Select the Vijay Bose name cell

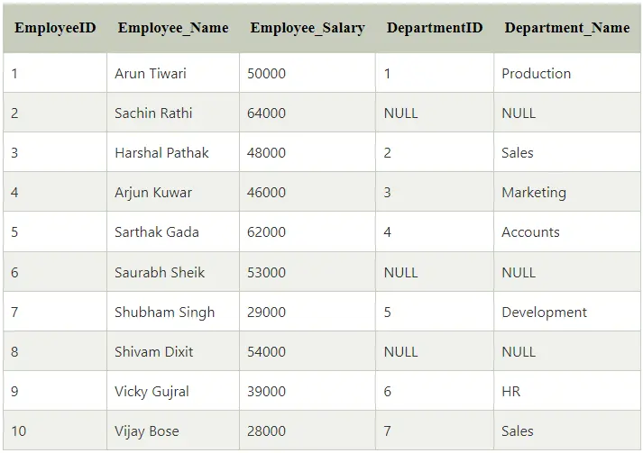(173, 430)
